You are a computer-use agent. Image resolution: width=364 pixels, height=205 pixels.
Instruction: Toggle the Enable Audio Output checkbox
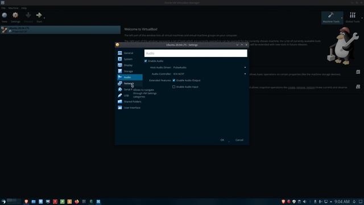coord(174,80)
